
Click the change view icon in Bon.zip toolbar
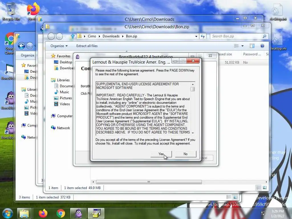coord(236,46)
